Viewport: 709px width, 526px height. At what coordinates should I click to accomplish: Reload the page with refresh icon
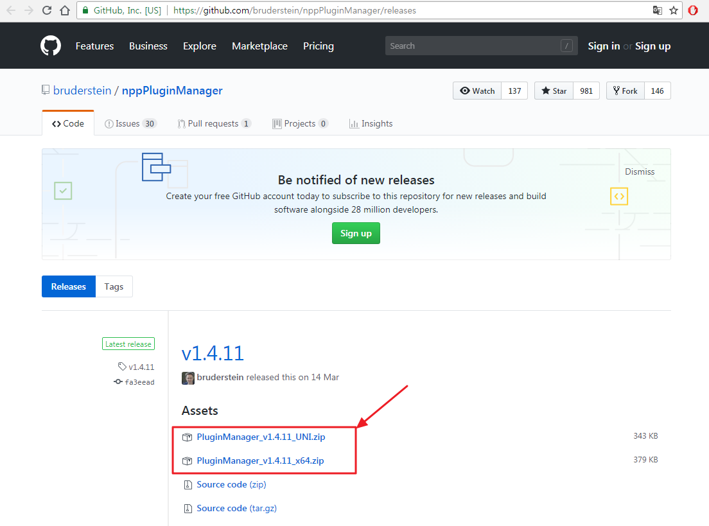tap(47, 10)
